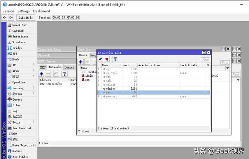Open the Settings menu
The height and width of the screenshot is (159, 249).
pos(23,11)
